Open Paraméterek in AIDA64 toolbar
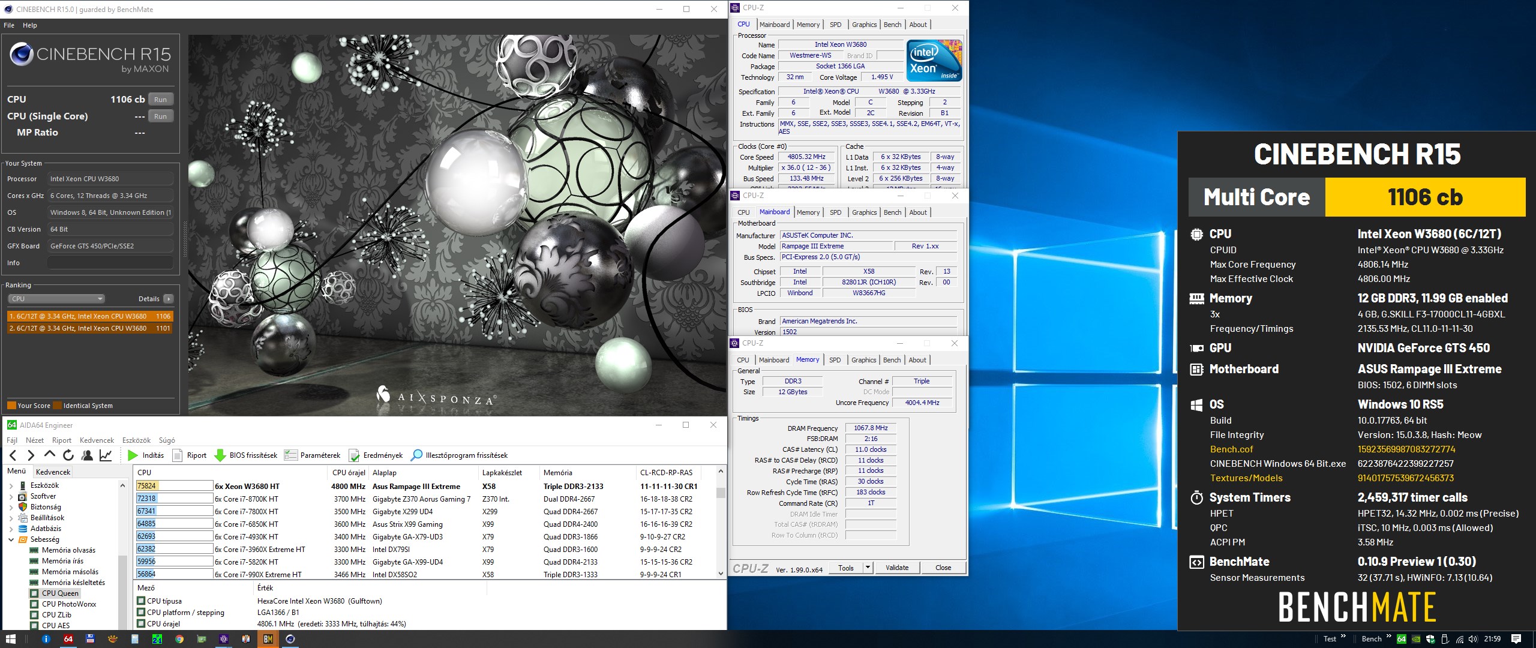This screenshot has height=648, width=1536. tap(313, 455)
